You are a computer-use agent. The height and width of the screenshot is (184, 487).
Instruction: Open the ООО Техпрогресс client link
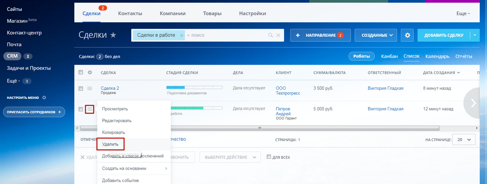pyautogui.click(x=288, y=91)
